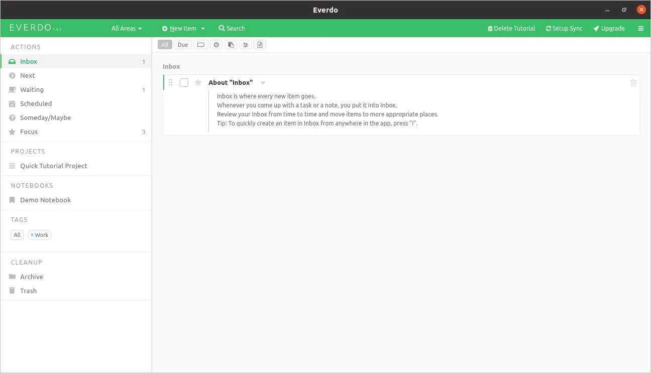Click the ACTIONS section header
651x373 pixels.
[26, 47]
